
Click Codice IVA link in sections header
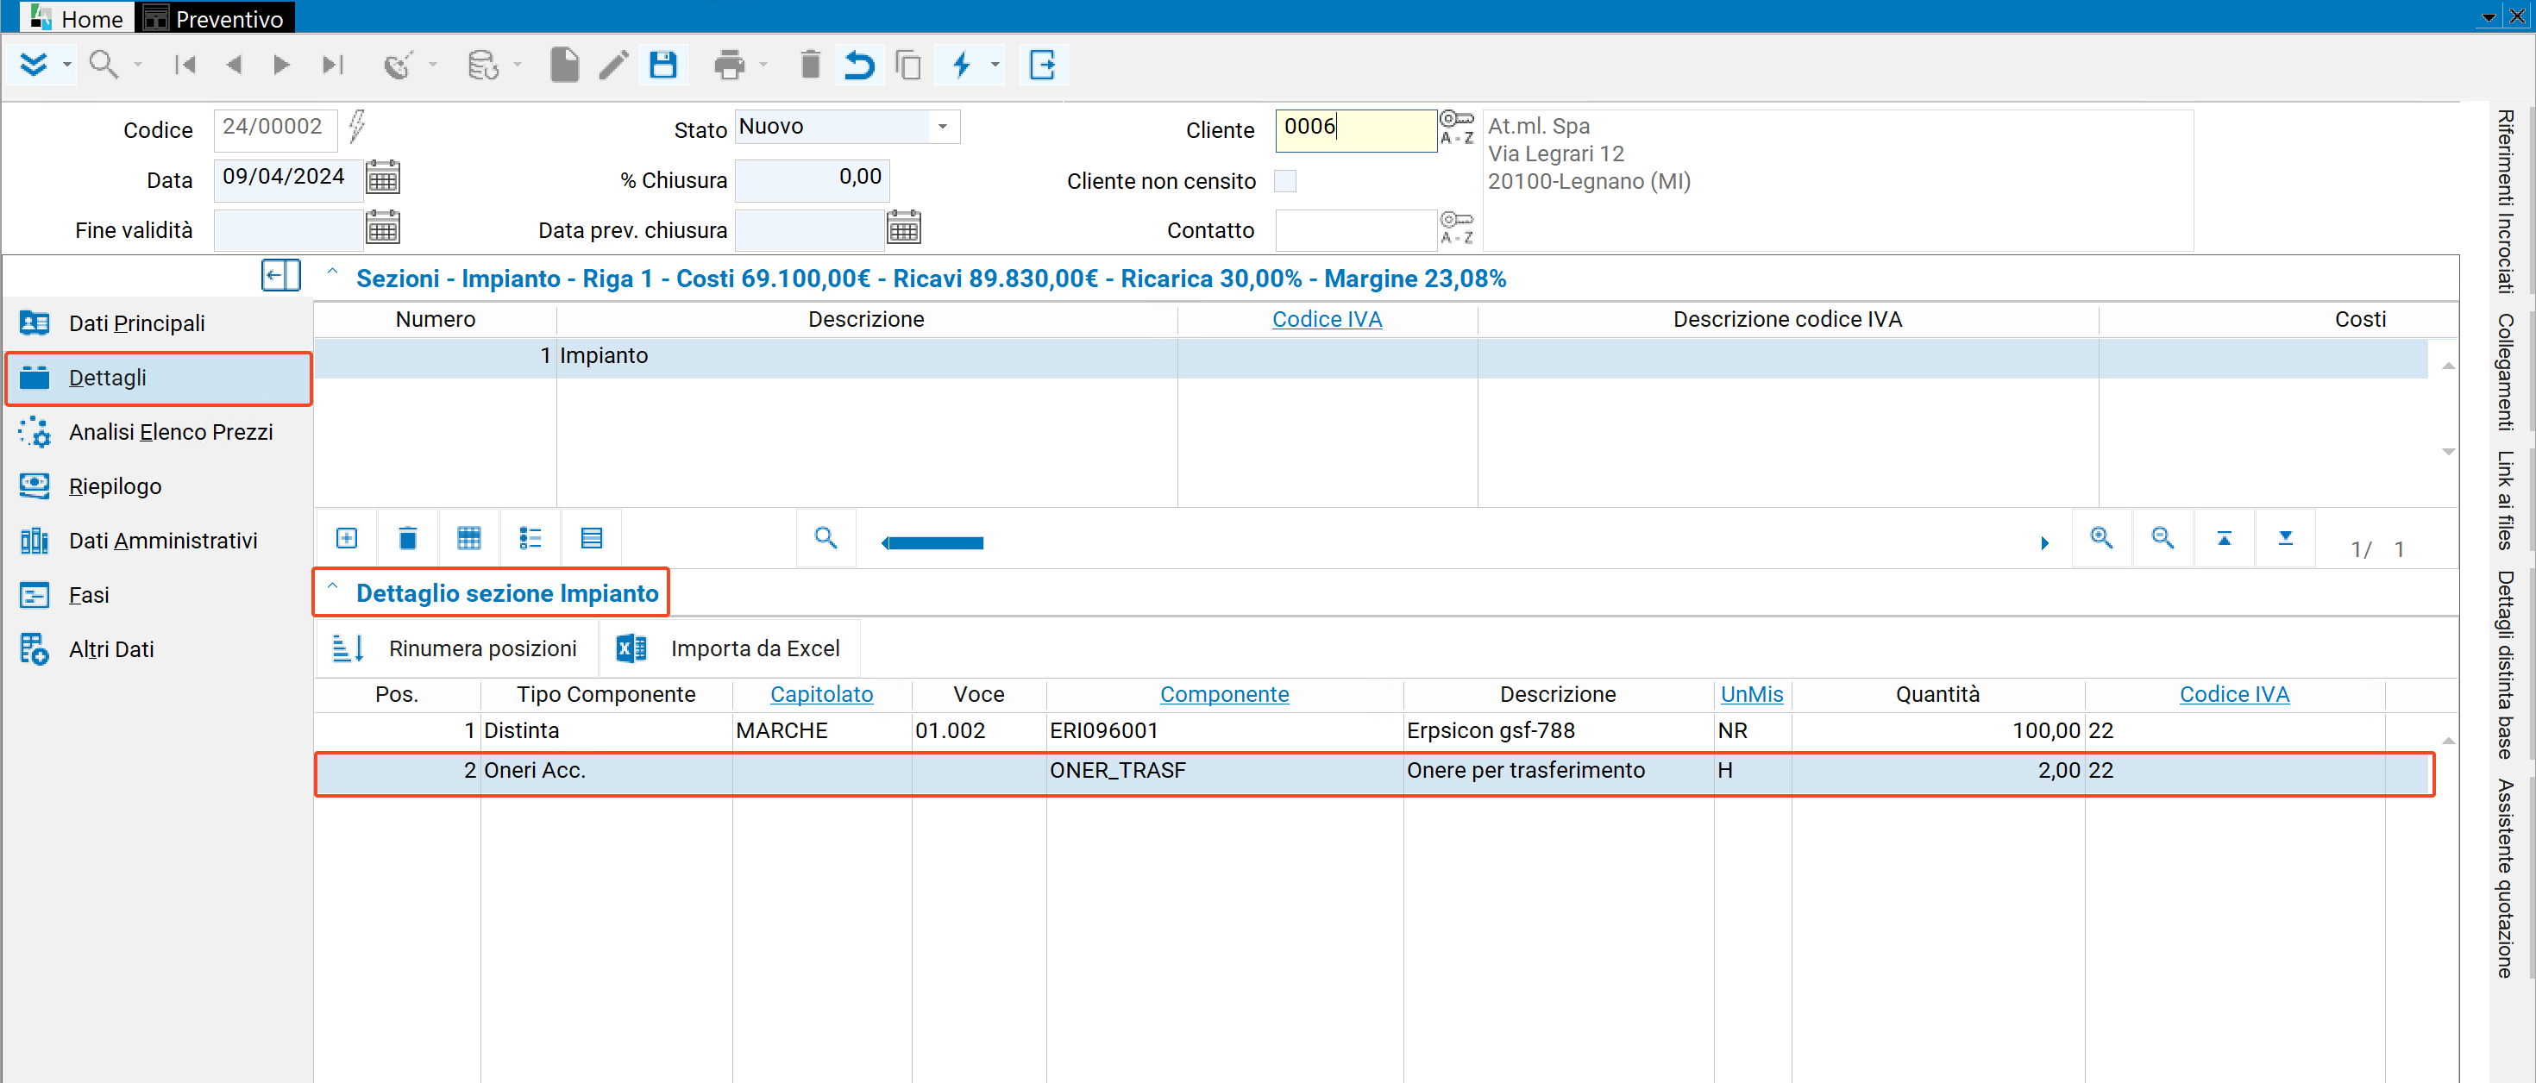(x=1326, y=318)
